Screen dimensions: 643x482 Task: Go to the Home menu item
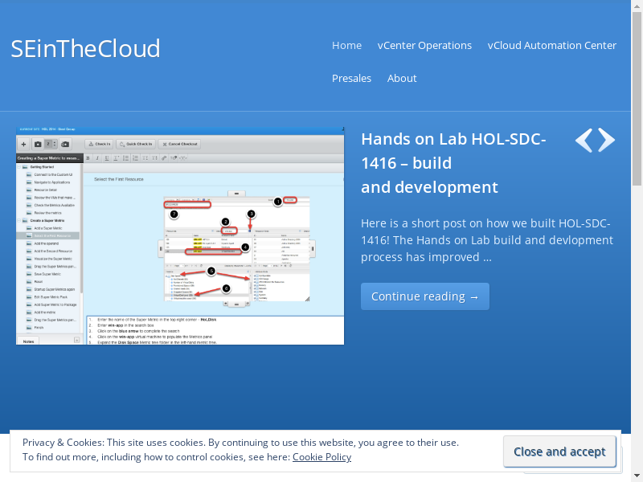[x=346, y=46]
